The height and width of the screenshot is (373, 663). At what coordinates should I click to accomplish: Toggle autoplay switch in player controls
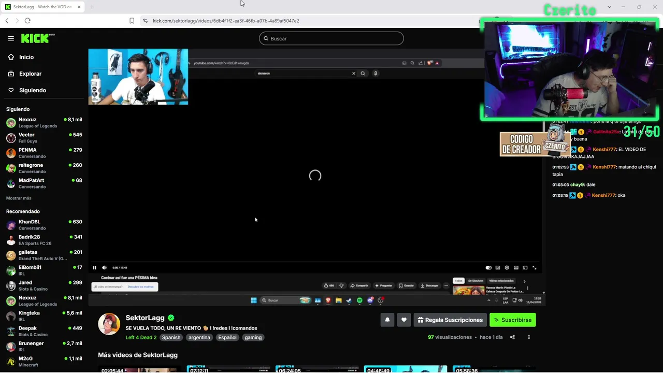click(488, 268)
